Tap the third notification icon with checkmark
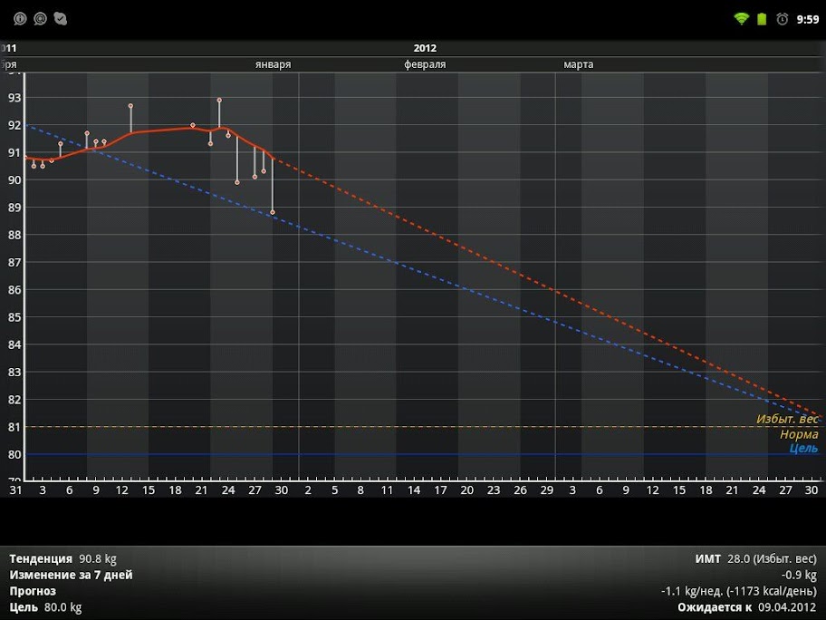826x620 pixels. click(60, 18)
